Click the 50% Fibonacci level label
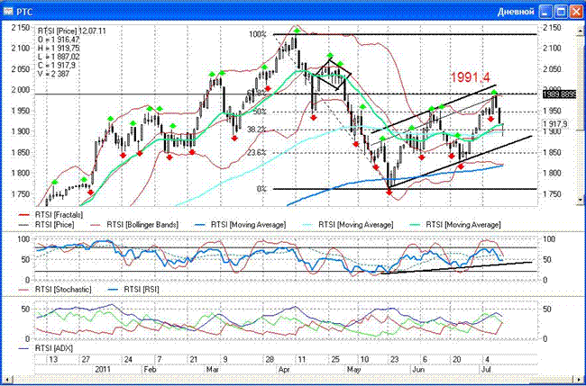The height and width of the screenshot is (386, 586). click(260, 112)
